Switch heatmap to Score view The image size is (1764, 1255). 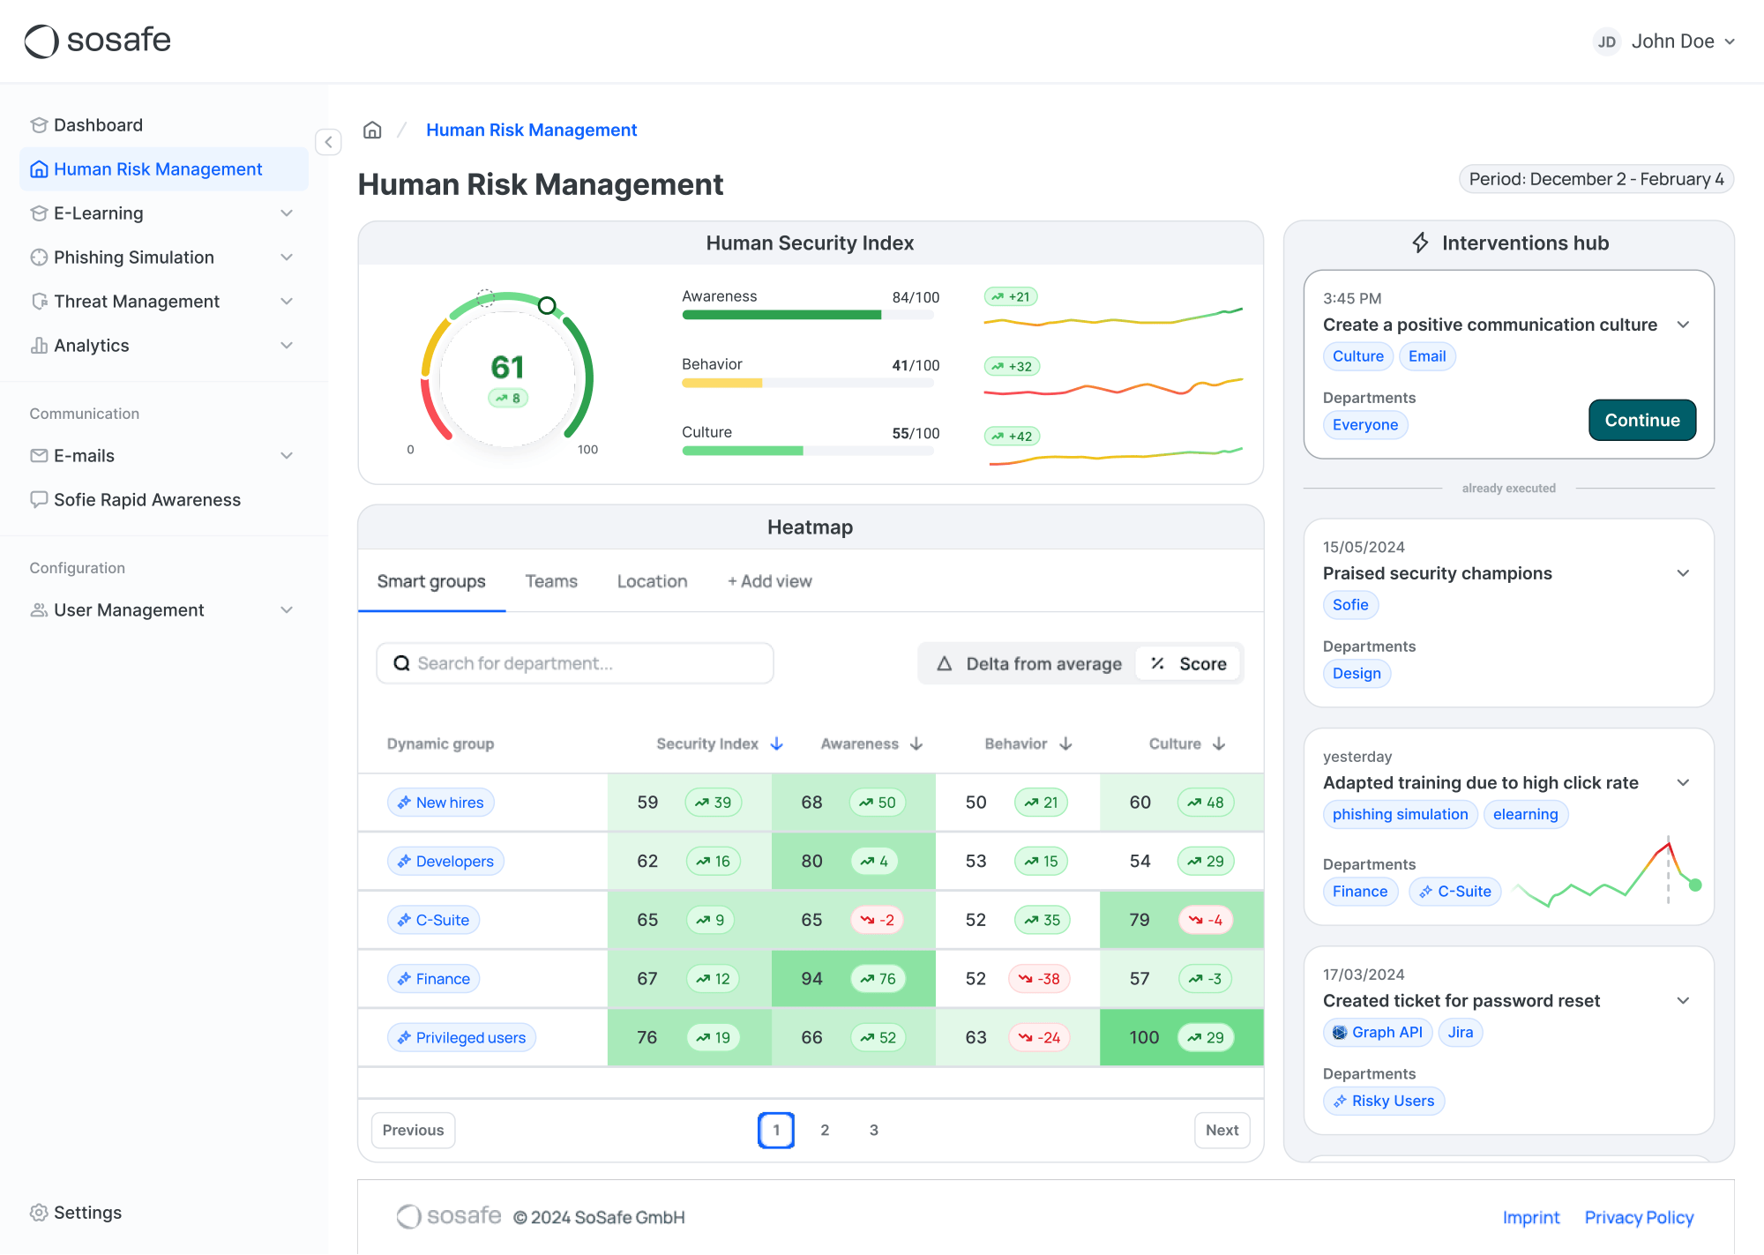[1189, 664]
